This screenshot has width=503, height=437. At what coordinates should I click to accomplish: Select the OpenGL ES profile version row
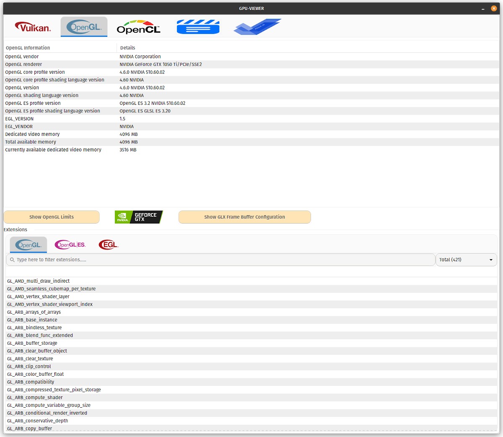251,103
